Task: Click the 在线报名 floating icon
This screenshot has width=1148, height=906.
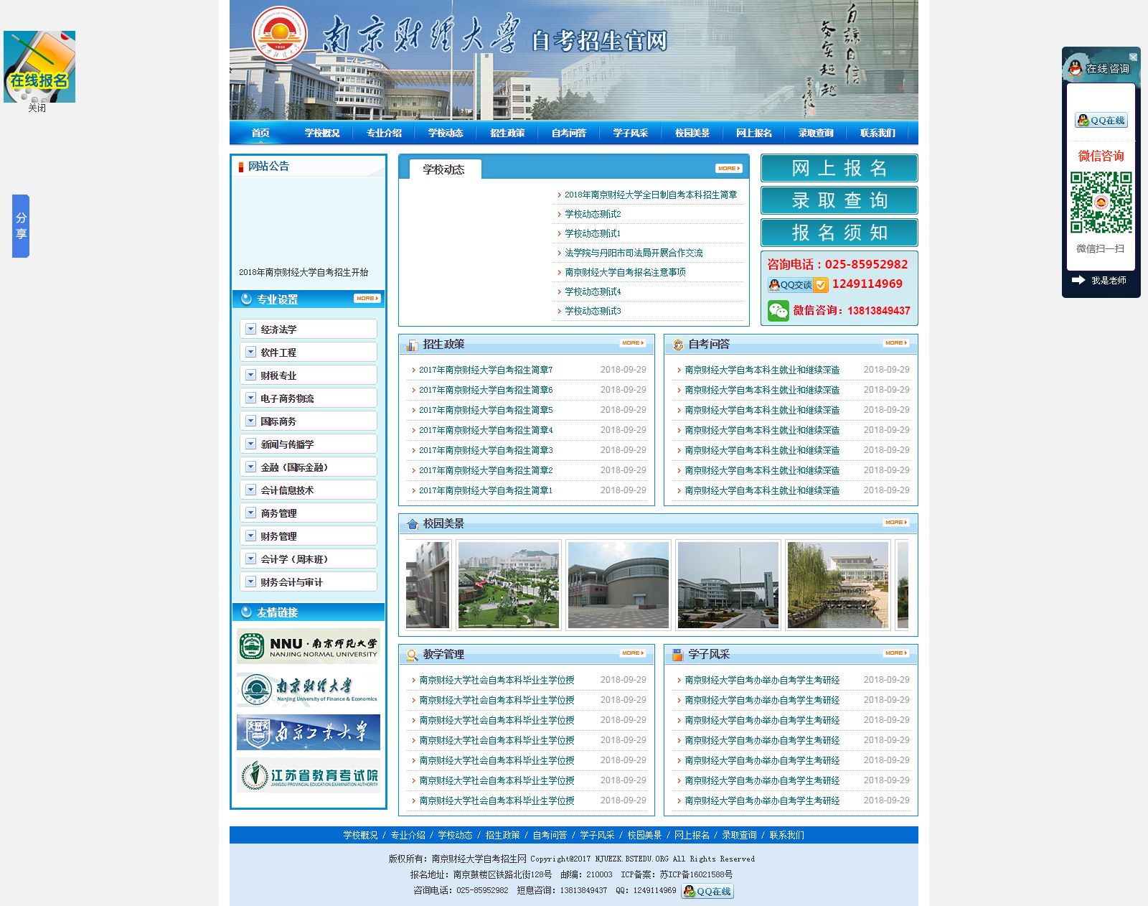Action: [39, 67]
